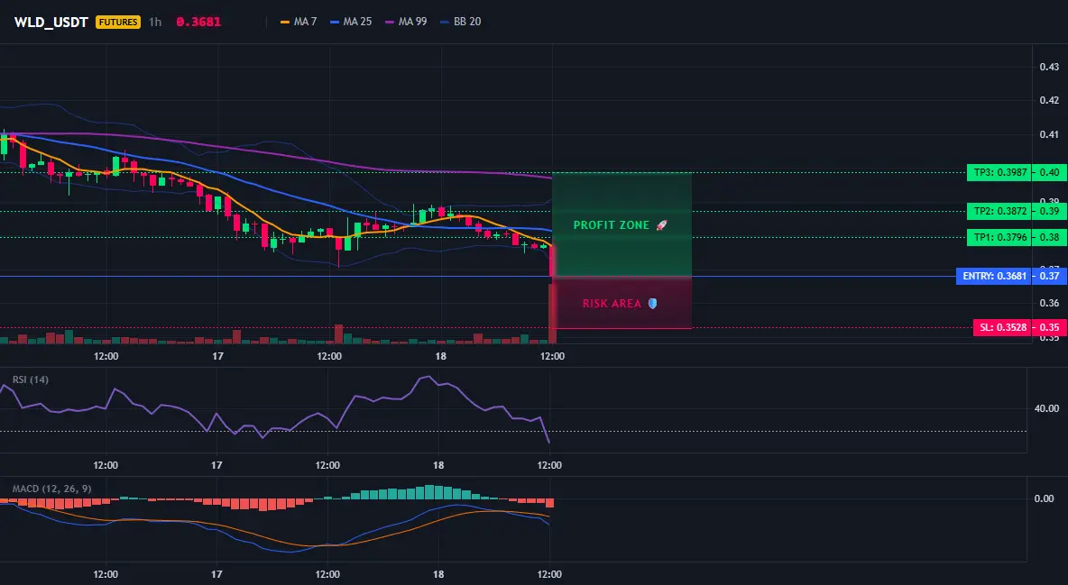Click the FUTURES badge
Screen dimensions: 1068x585
point(118,22)
